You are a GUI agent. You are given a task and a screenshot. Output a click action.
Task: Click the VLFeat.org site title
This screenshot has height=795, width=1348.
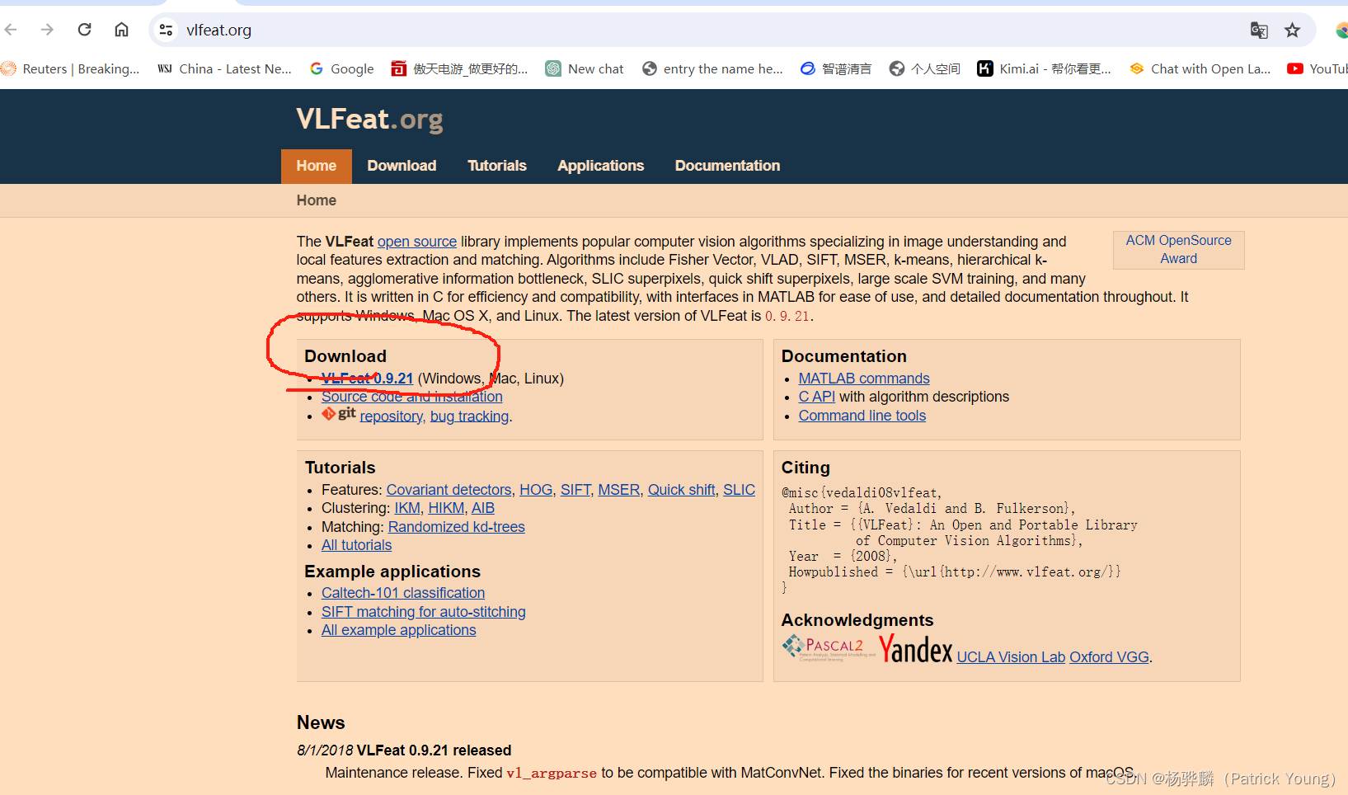pos(369,120)
